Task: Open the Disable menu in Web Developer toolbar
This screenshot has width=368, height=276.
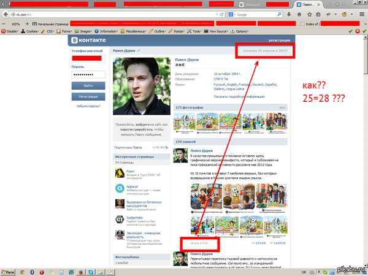Action: 10,31
